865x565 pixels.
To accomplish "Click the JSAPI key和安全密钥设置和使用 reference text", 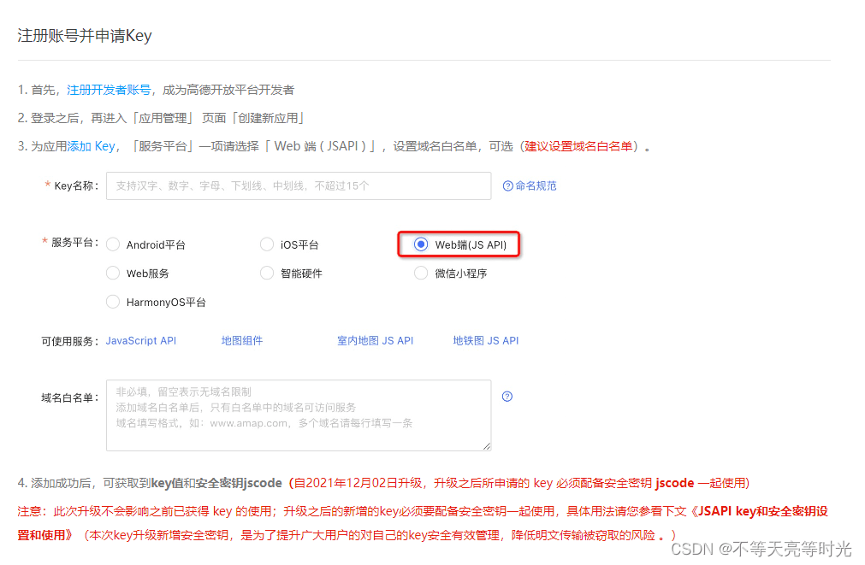I will click(x=423, y=523).
